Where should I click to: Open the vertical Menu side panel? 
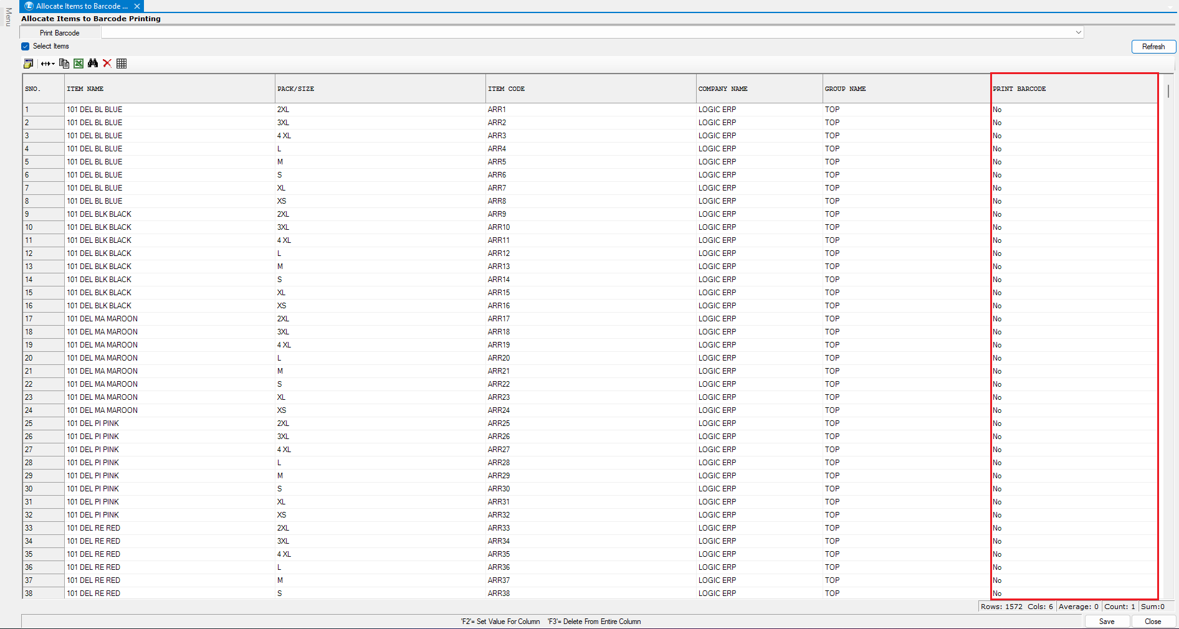[8, 17]
